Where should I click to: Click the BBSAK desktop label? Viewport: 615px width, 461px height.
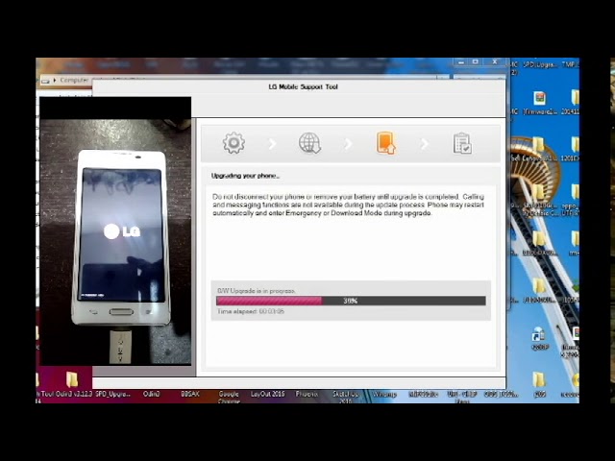click(190, 394)
